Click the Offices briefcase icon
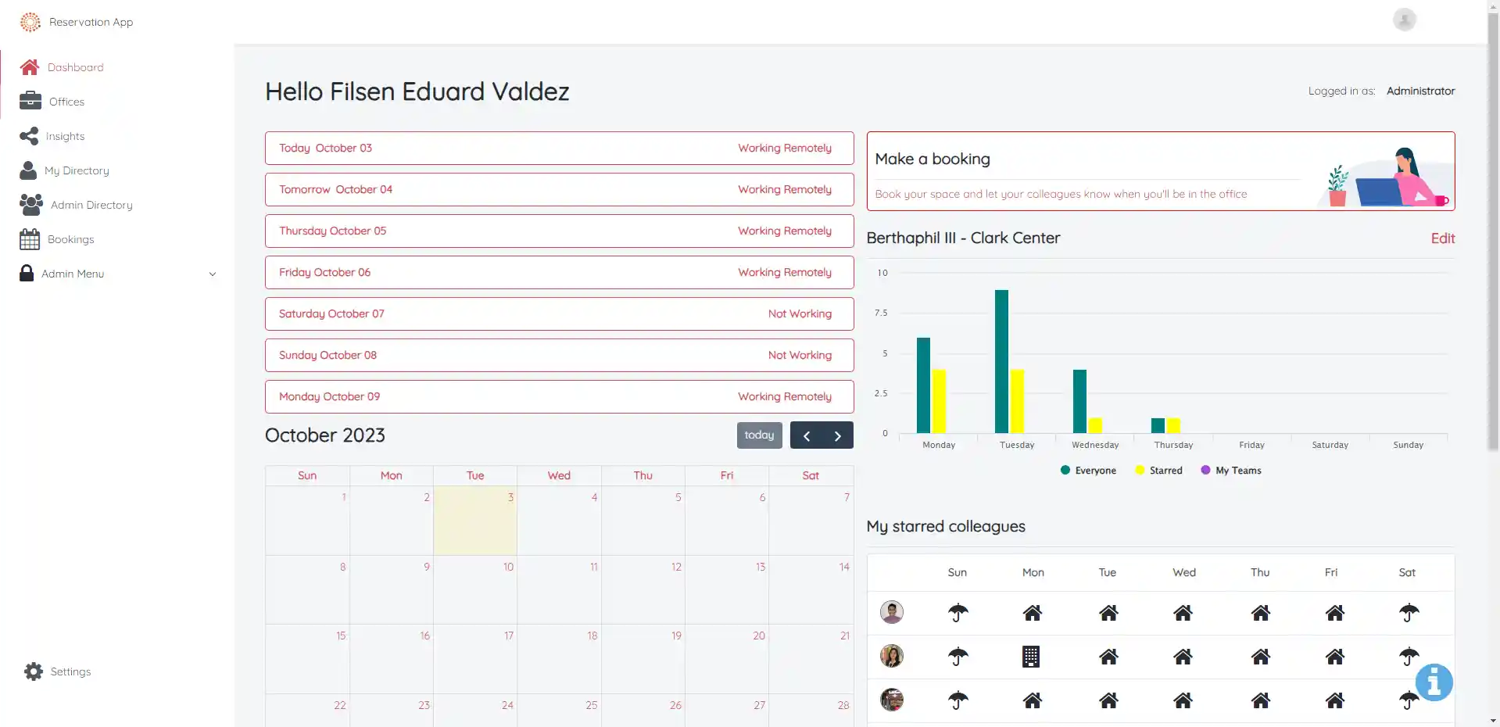The height and width of the screenshot is (727, 1500). tap(30, 101)
